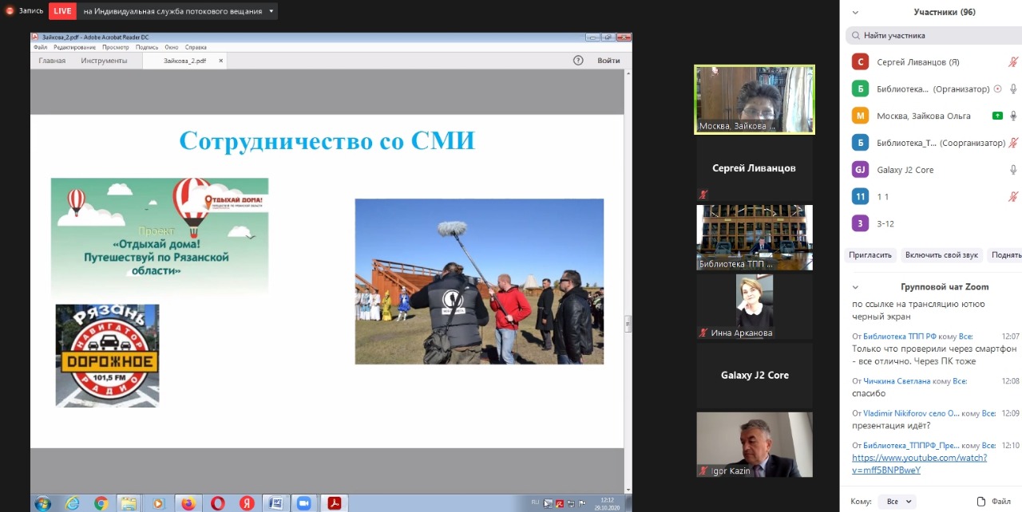The height and width of the screenshot is (512, 1022).
Task: Switch to the Инструменты tab
Action: tap(104, 61)
